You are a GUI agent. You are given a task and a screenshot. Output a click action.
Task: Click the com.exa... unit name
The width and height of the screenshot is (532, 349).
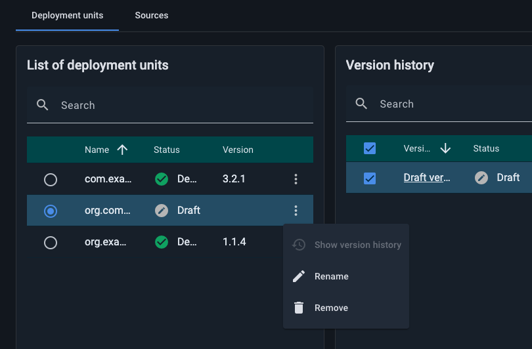tap(108, 179)
